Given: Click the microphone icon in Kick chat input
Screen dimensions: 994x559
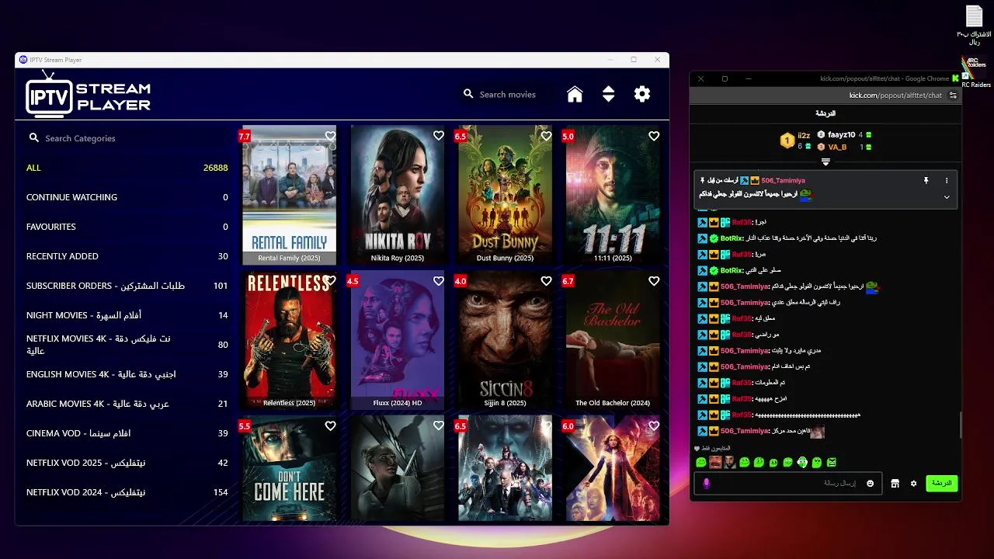Looking at the screenshot, I should click(x=706, y=483).
